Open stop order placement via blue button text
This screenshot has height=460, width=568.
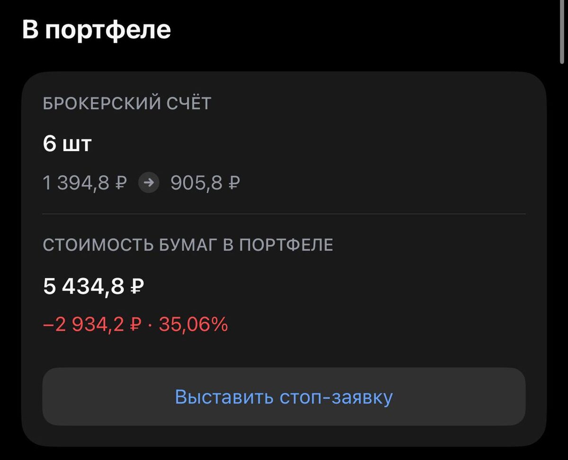coord(284,398)
